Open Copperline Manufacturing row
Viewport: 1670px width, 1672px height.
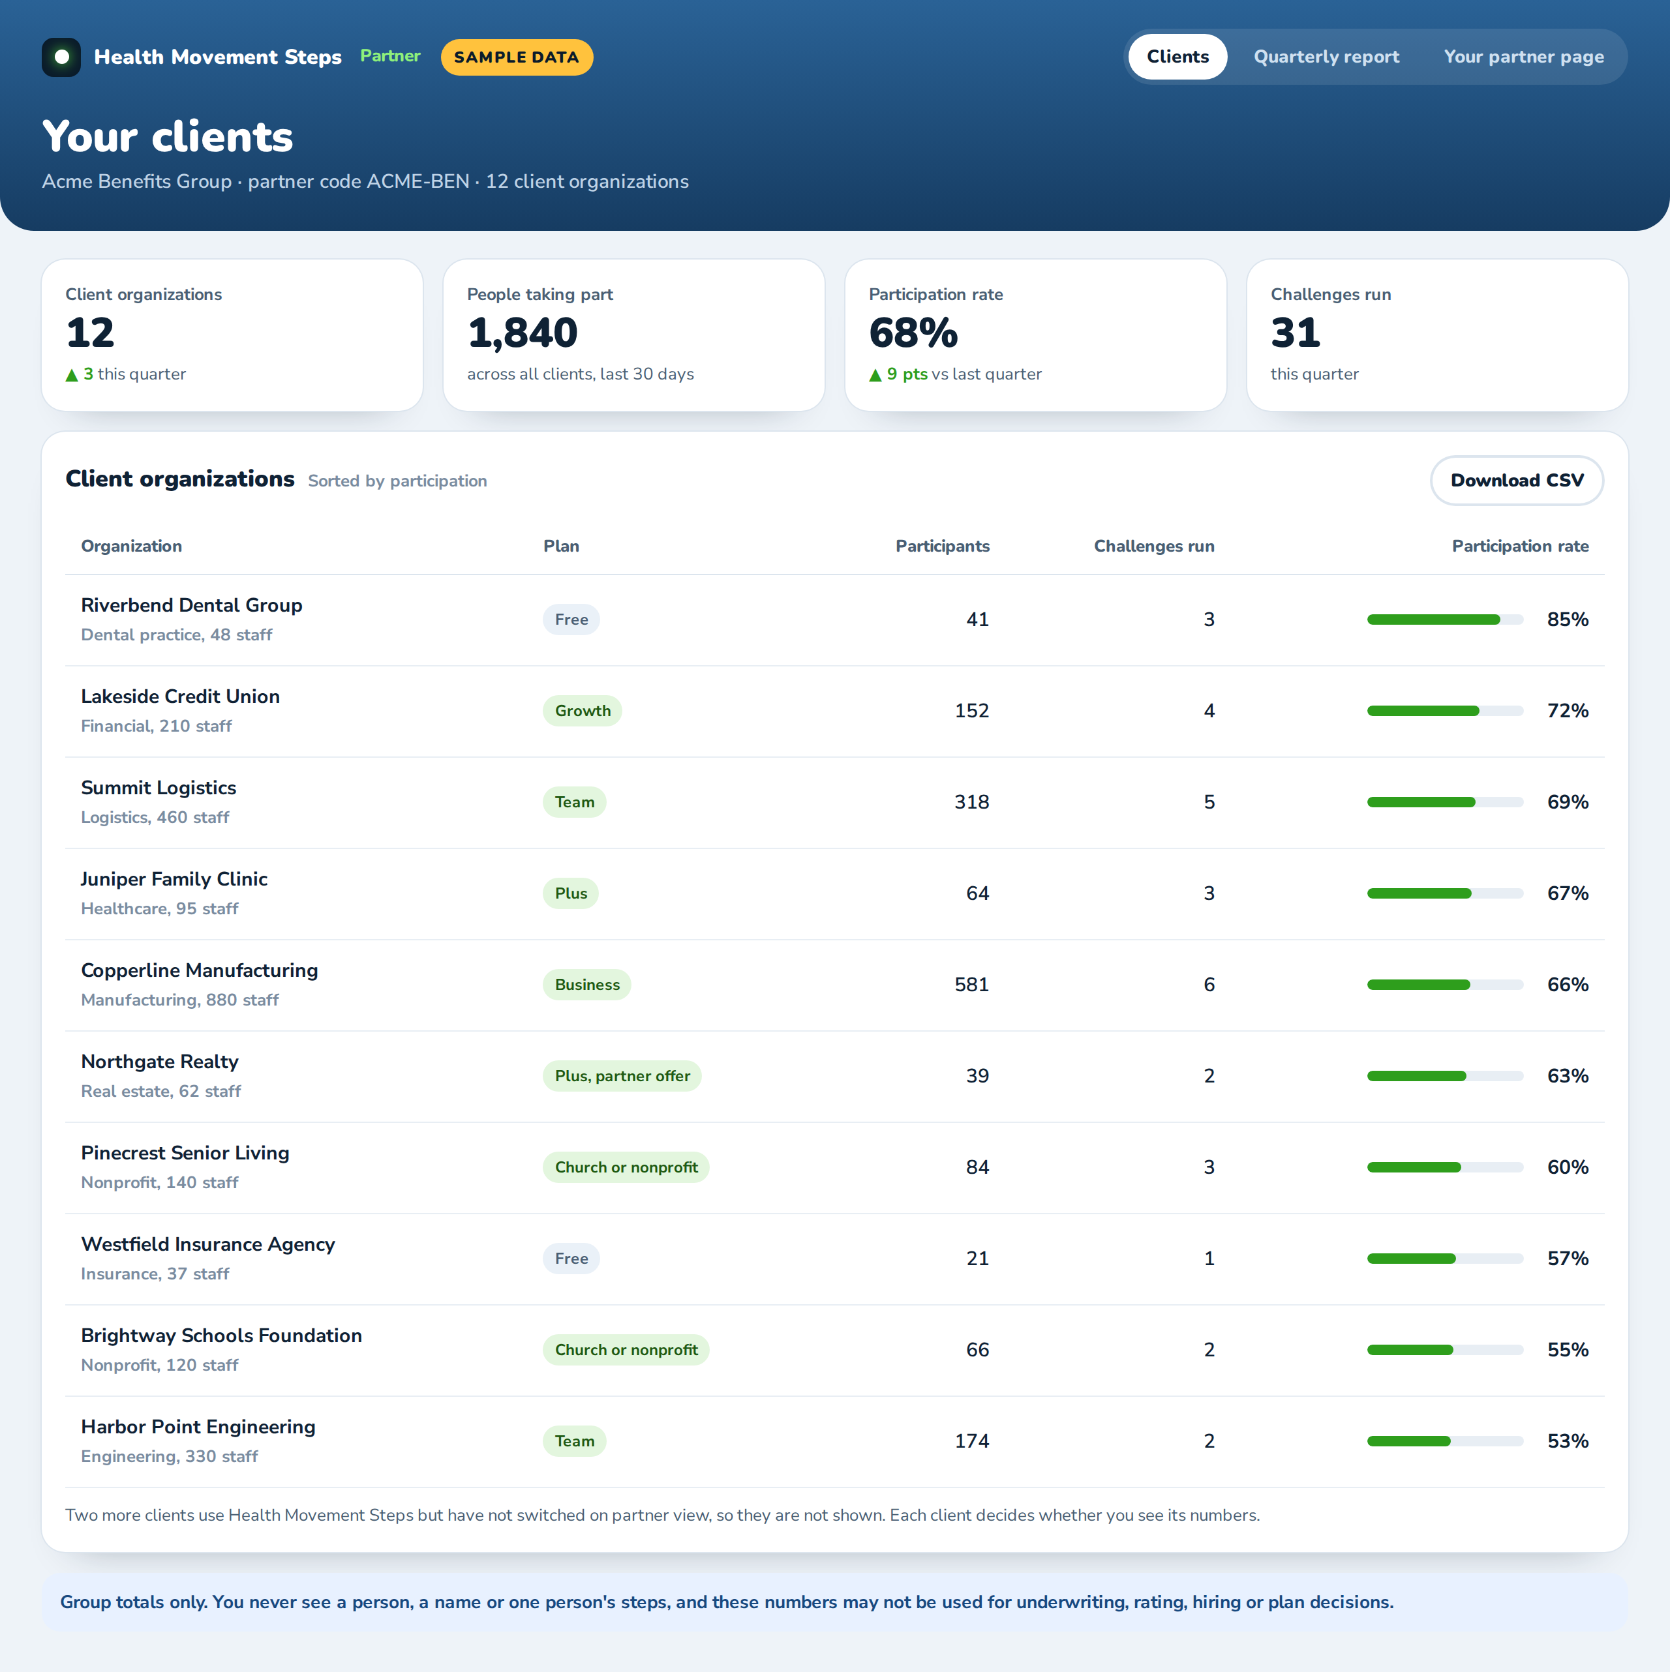834,985
